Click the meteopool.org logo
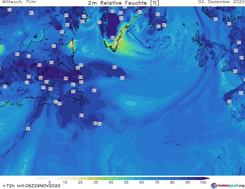This screenshot has height=189, width=245. (228, 186)
